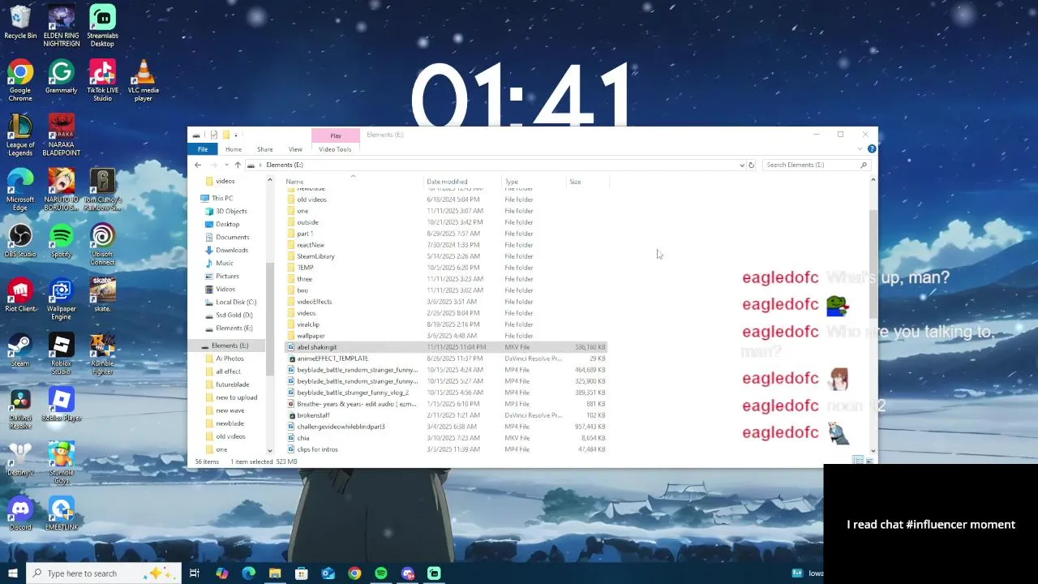Open Discord desktop icon
The width and height of the screenshot is (1038, 584).
click(x=20, y=514)
